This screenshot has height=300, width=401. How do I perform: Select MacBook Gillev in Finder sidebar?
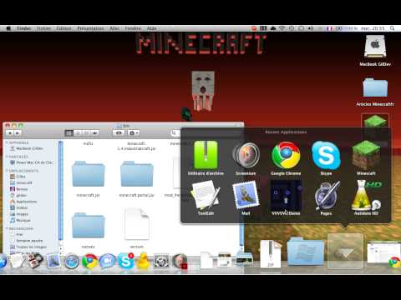(27, 148)
